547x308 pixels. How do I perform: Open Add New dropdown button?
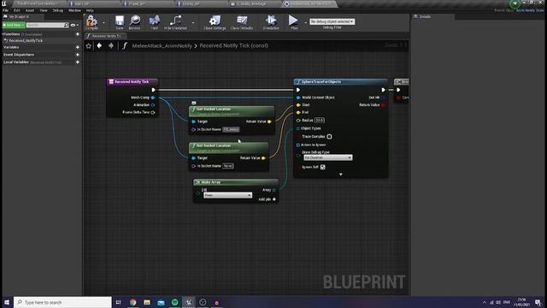[14, 25]
